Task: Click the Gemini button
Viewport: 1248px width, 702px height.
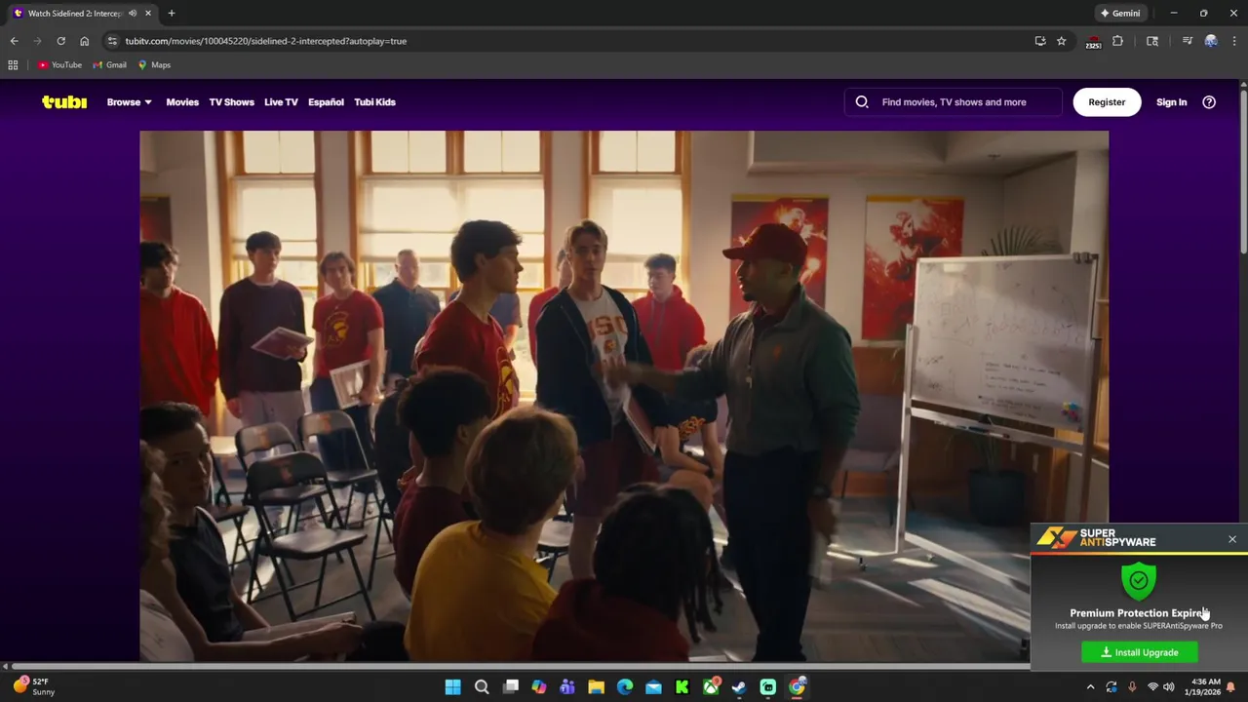Action: point(1120,14)
